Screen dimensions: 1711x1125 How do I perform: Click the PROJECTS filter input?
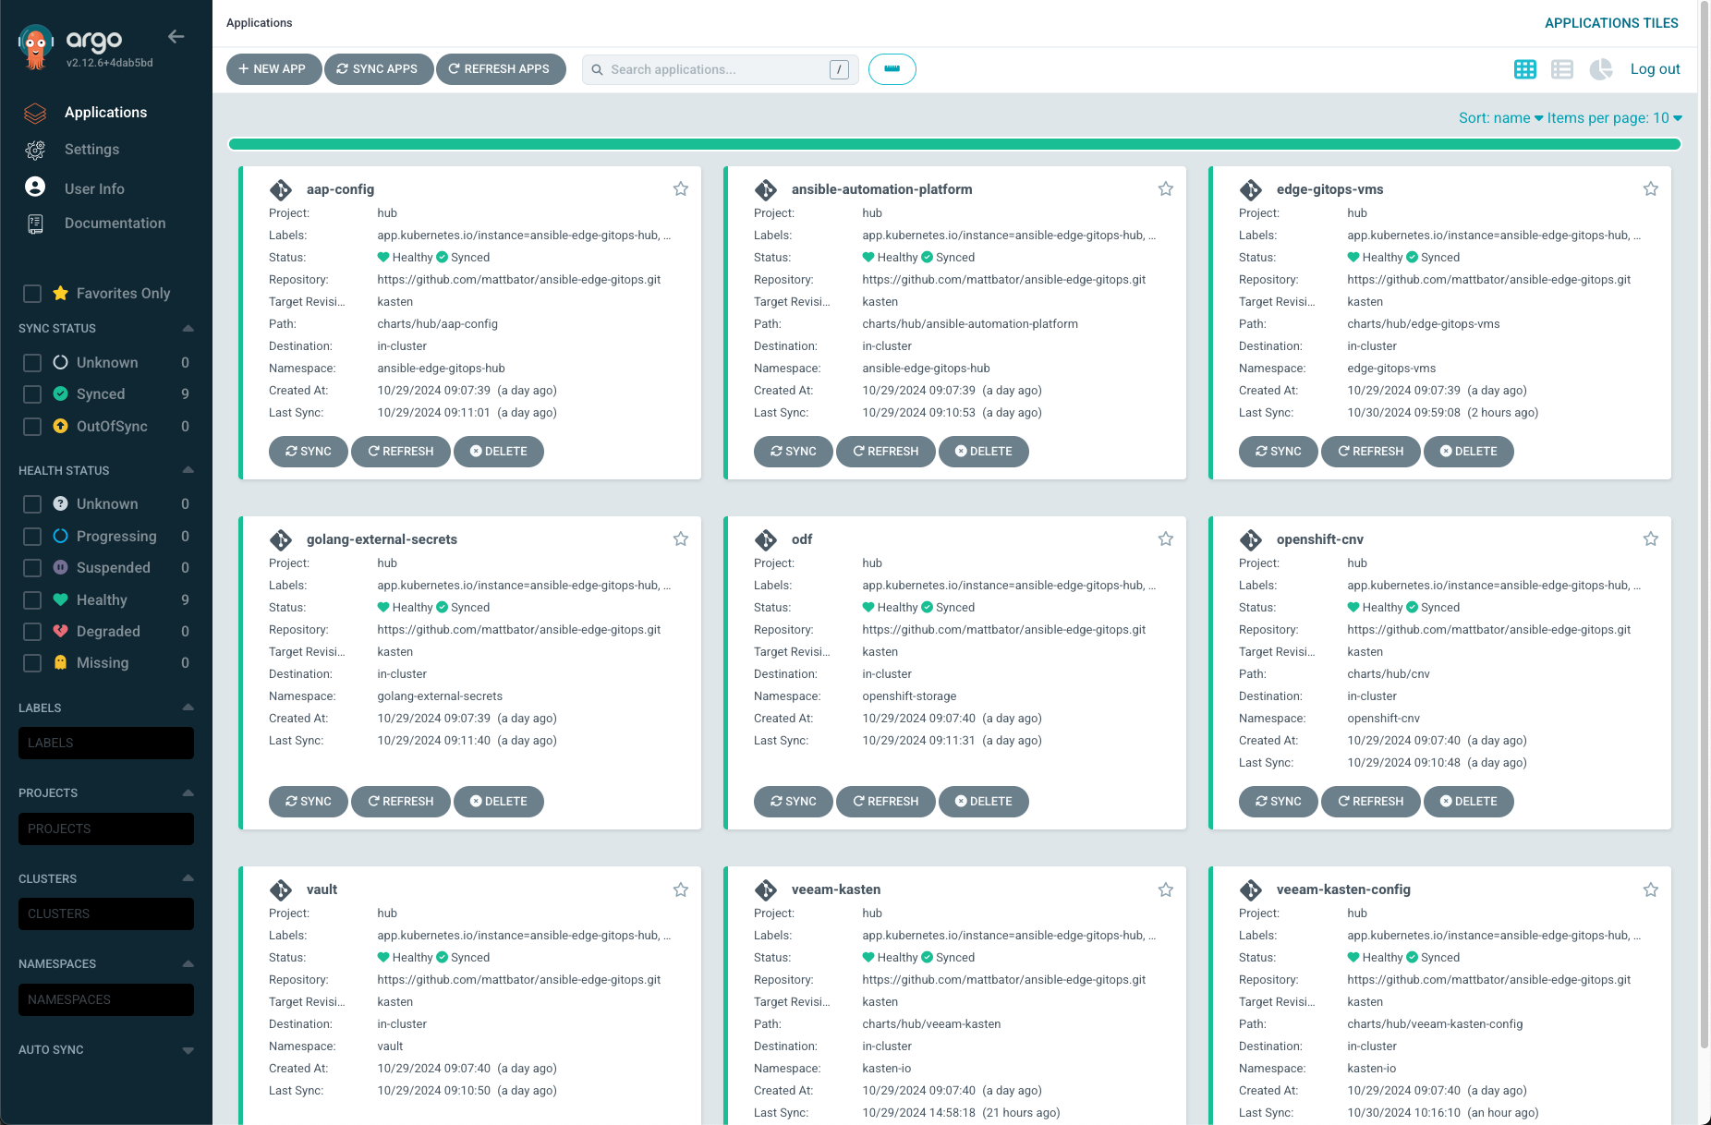[106, 829]
